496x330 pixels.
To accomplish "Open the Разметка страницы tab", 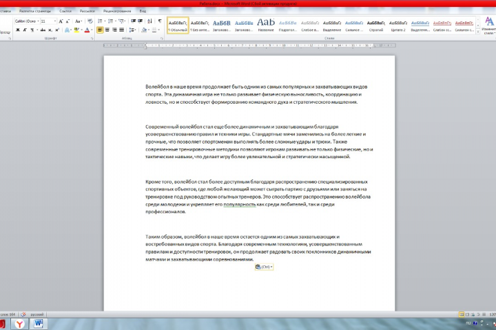I will pos(35,11).
